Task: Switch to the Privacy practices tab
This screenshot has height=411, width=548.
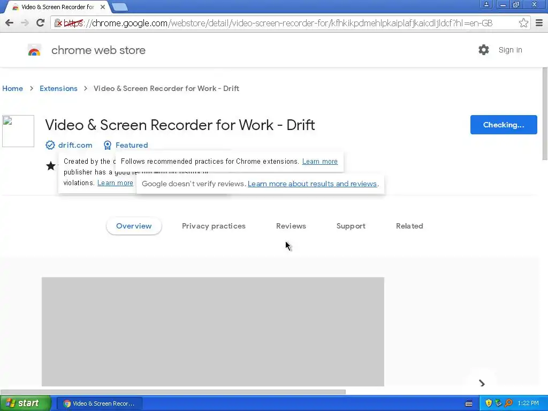Action: click(x=214, y=226)
